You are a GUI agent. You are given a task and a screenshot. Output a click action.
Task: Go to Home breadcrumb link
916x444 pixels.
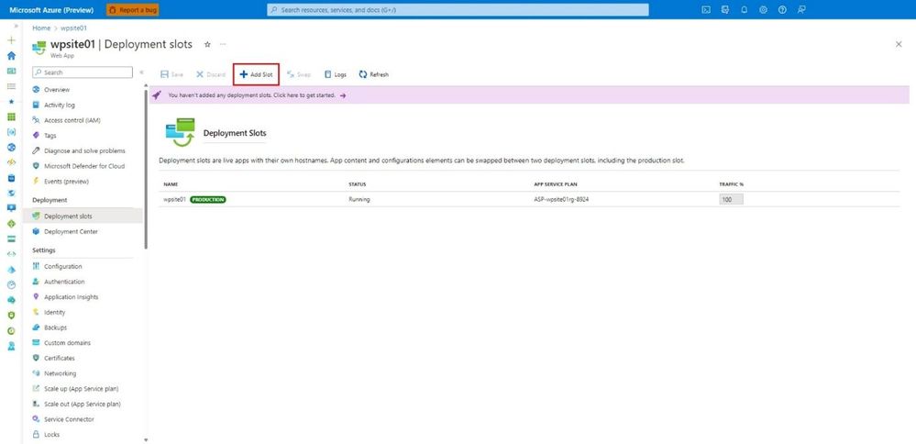pos(41,28)
